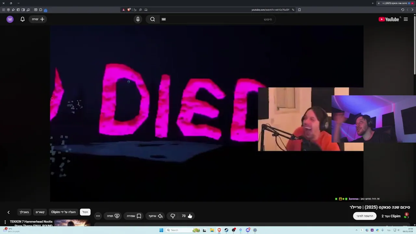
Task: Reload the page
Action: click(402, 10)
